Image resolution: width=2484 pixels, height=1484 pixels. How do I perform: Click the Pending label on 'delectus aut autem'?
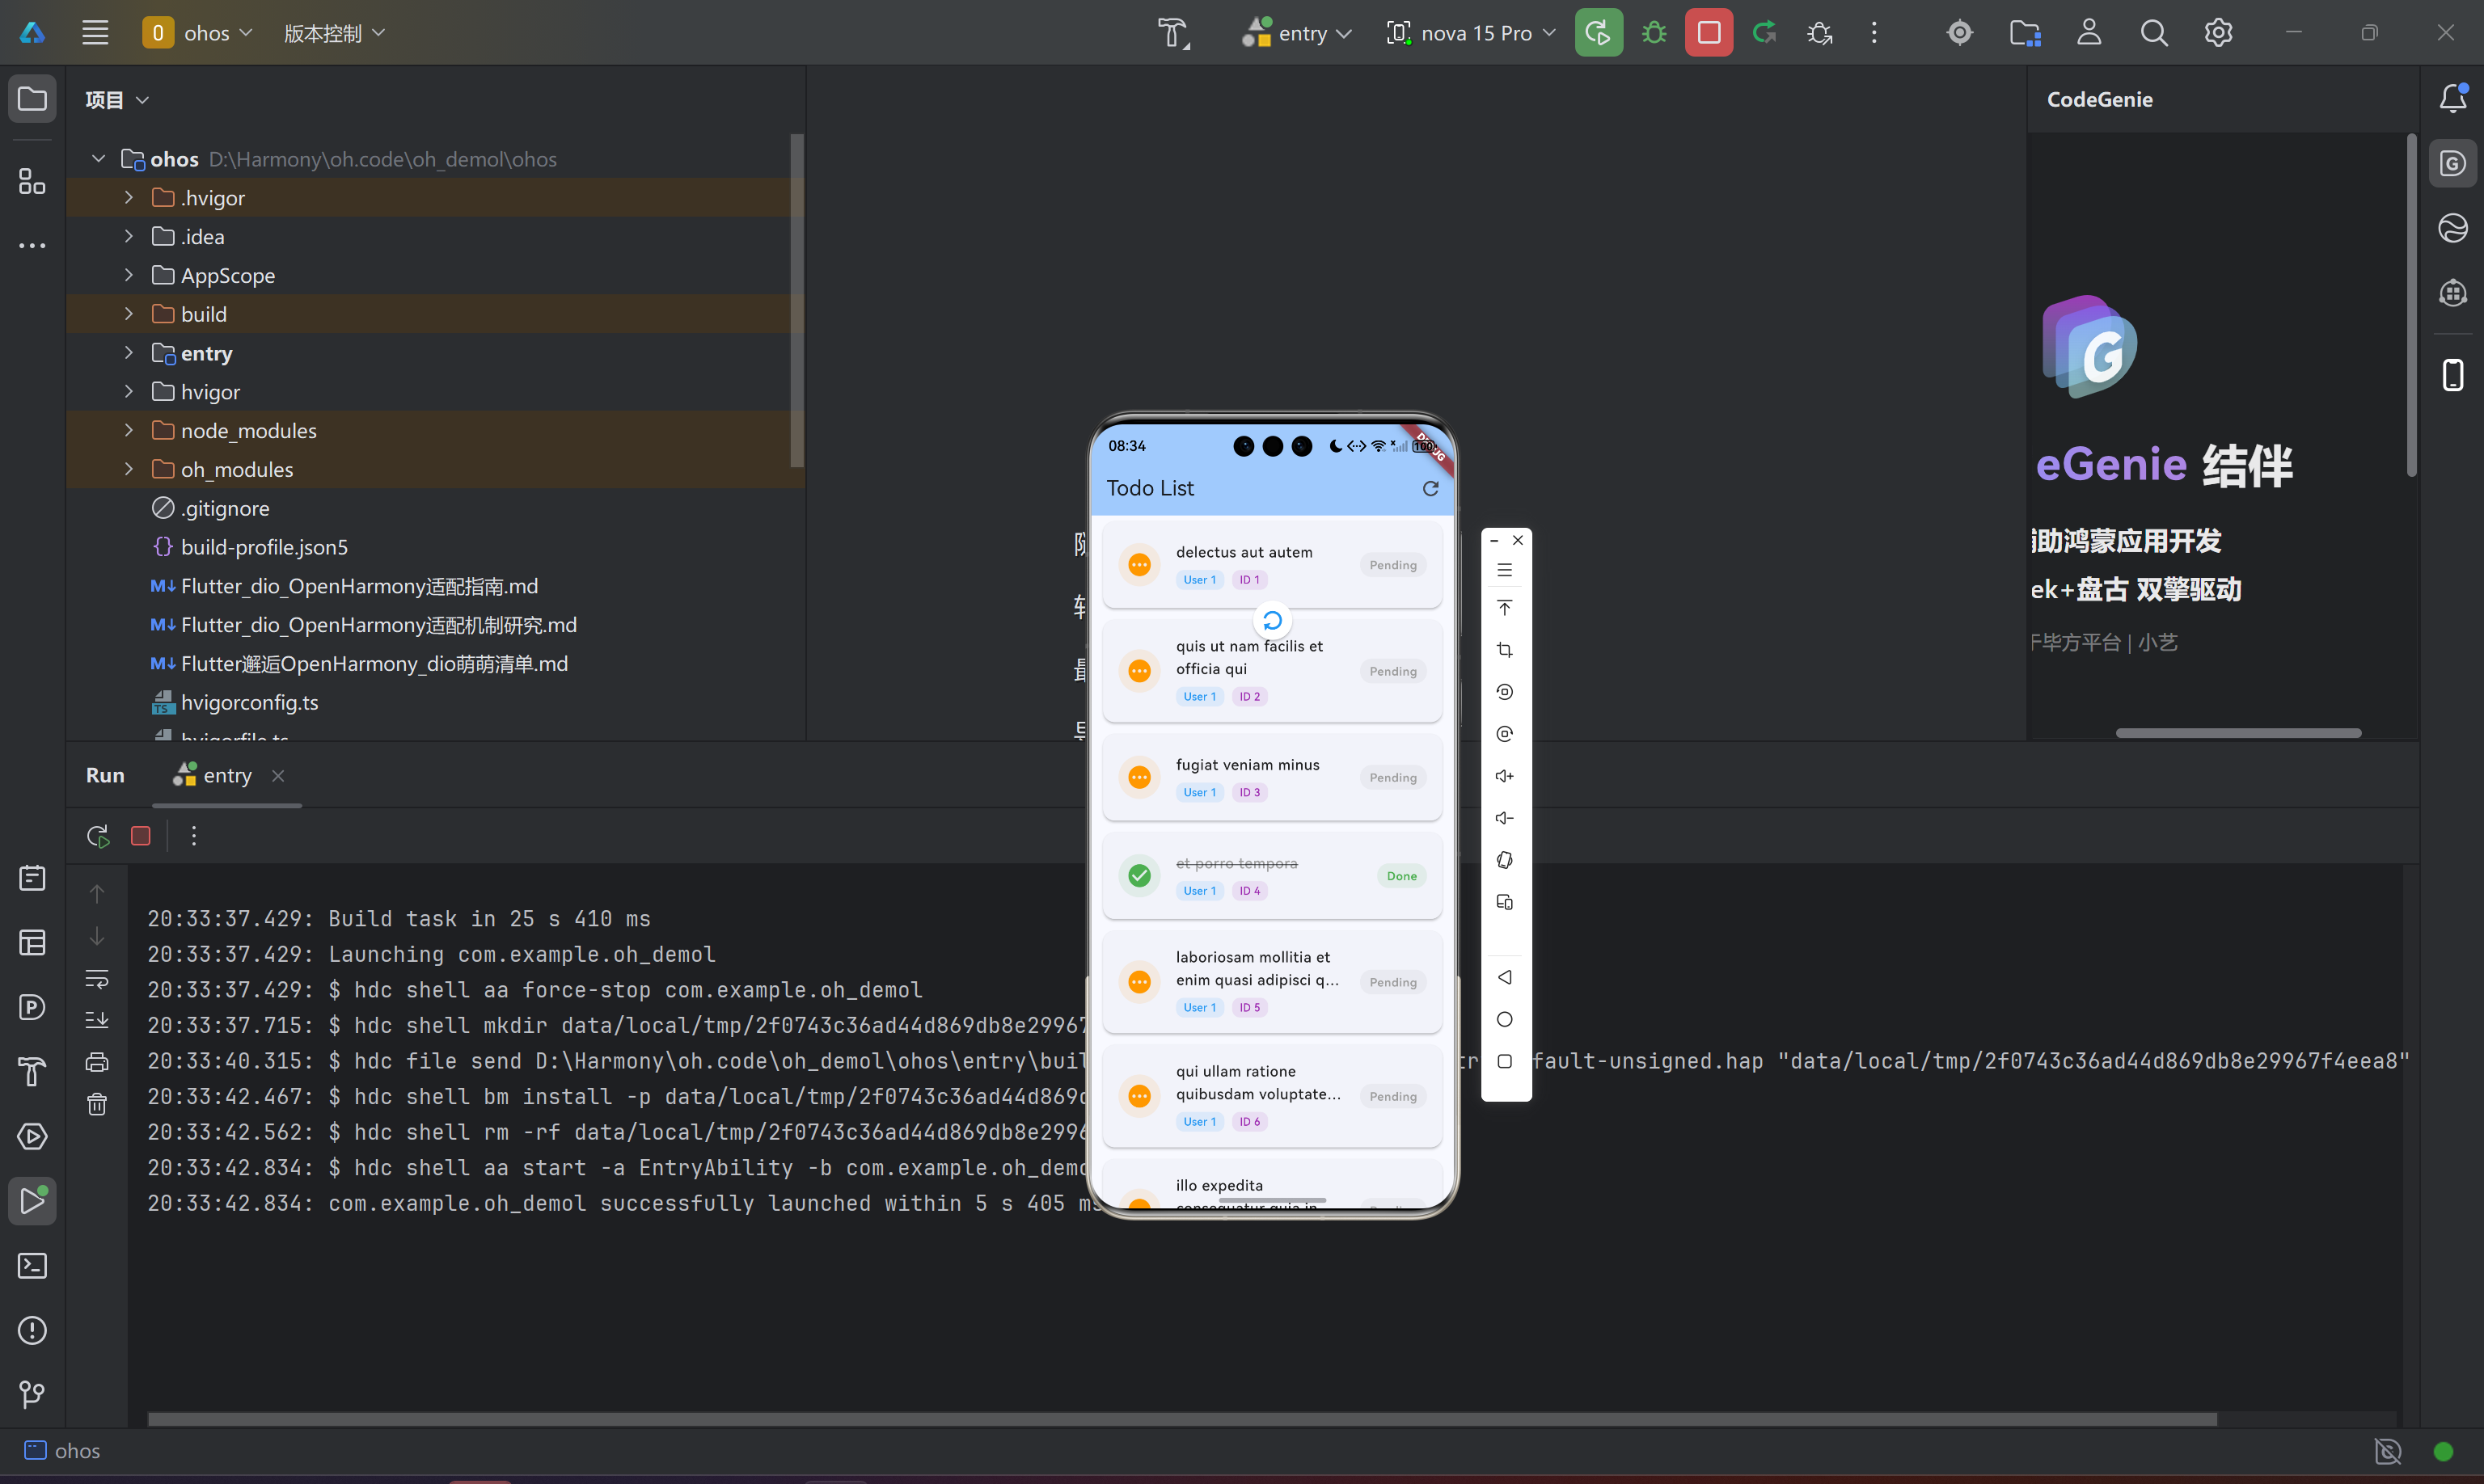(x=1392, y=565)
